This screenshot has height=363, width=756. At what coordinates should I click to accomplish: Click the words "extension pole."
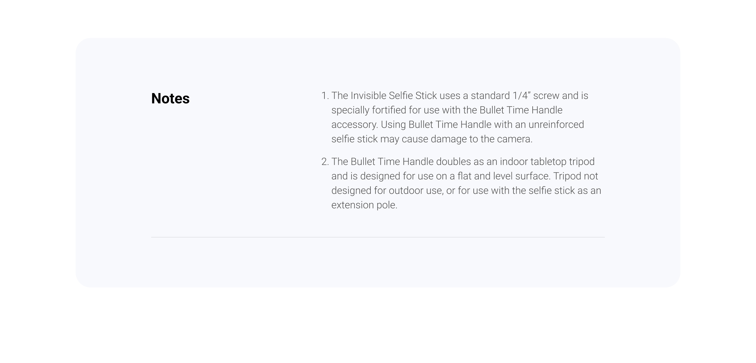pos(364,205)
